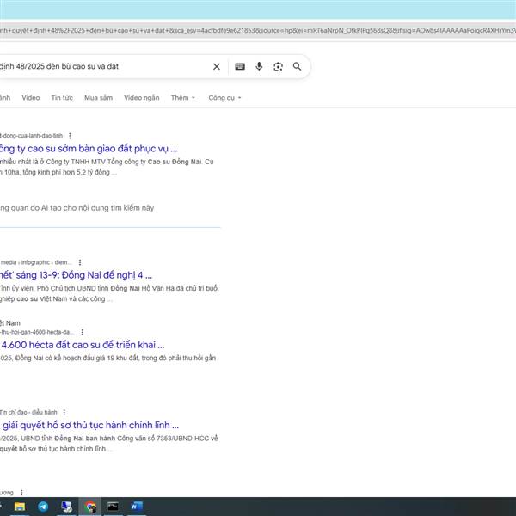
Task: Click the magnifying glass search button
Action: tap(298, 66)
